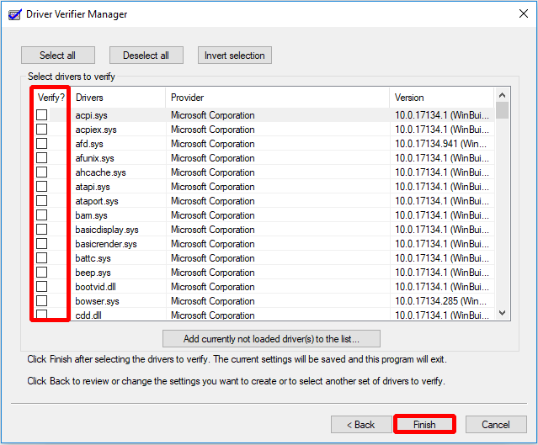This screenshot has height=445, width=538.
Task: Click the Driver Verifier Manager title icon
Action: coord(15,14)
